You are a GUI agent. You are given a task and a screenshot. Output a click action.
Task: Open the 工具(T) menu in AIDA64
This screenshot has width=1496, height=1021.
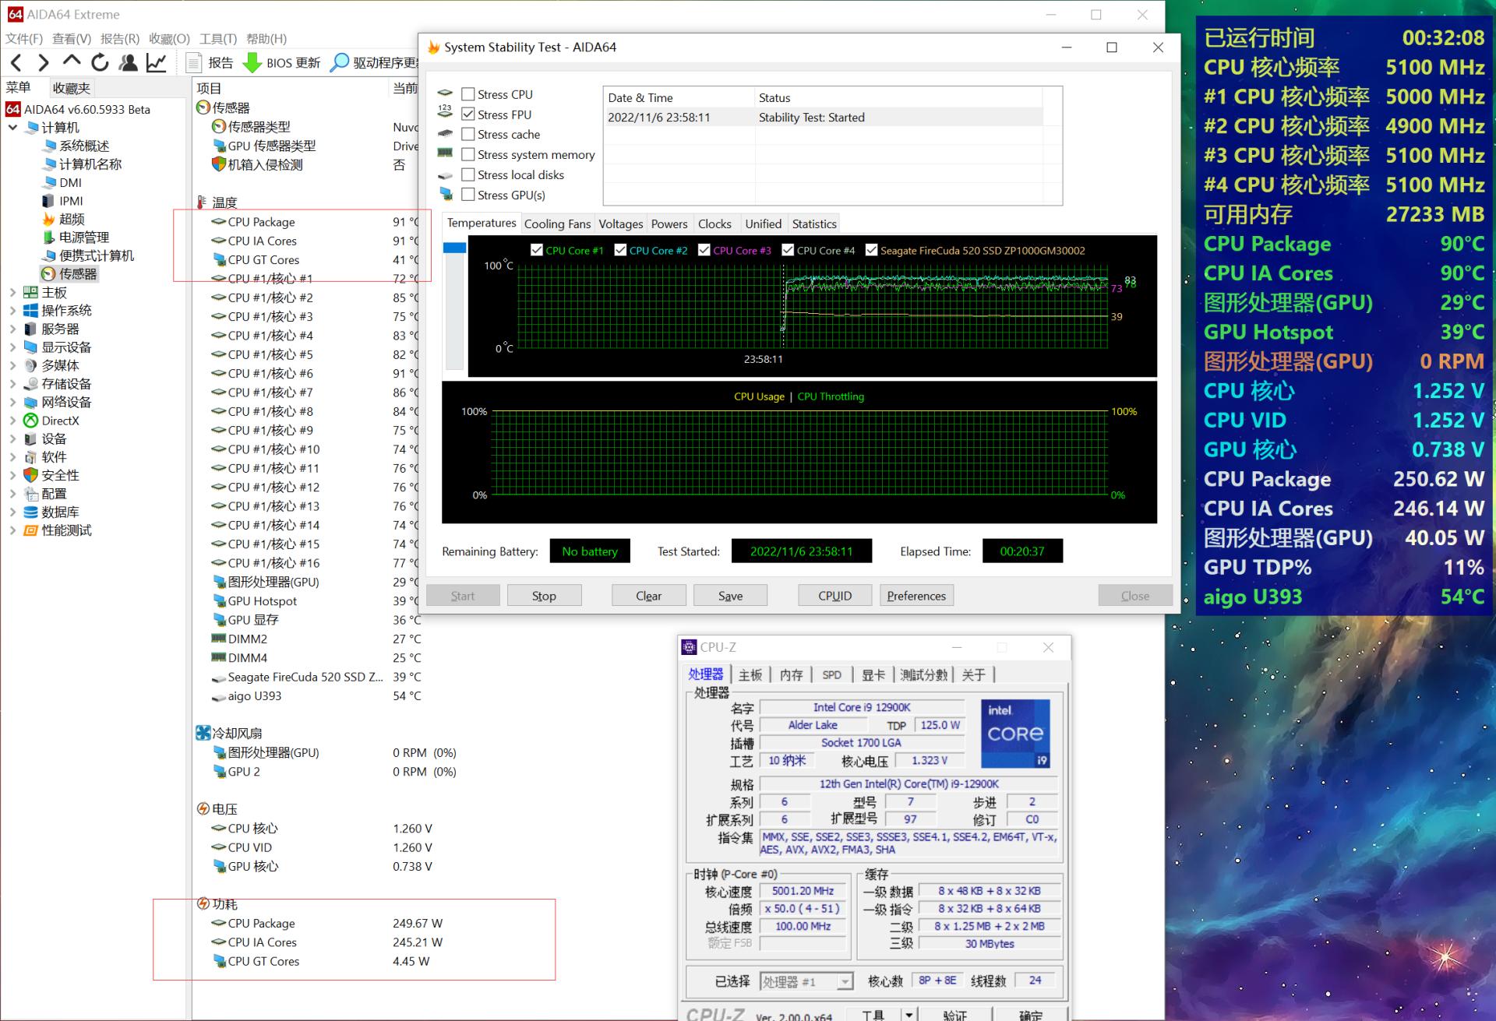pos(216,38)
